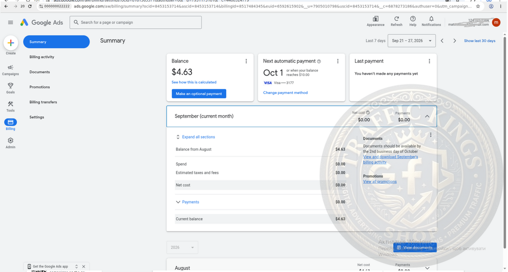Click the View documents button
Image resolution: width=508 pixels, height=272 pixels.
tap(415, 248)
